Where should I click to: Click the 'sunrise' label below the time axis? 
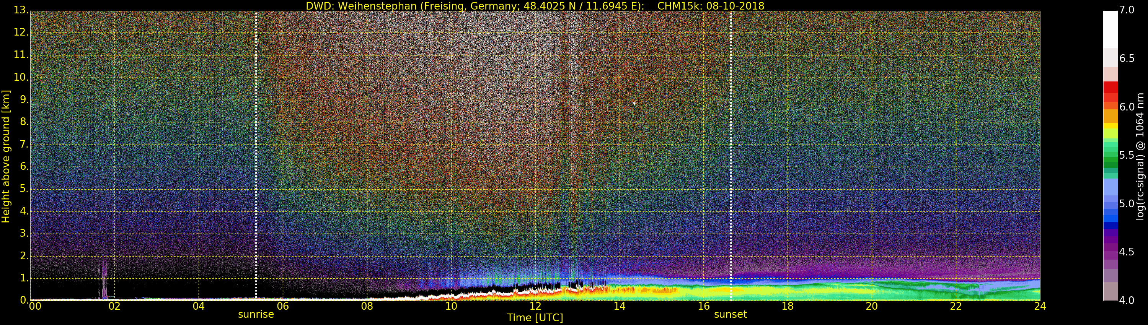pos(256,314)
